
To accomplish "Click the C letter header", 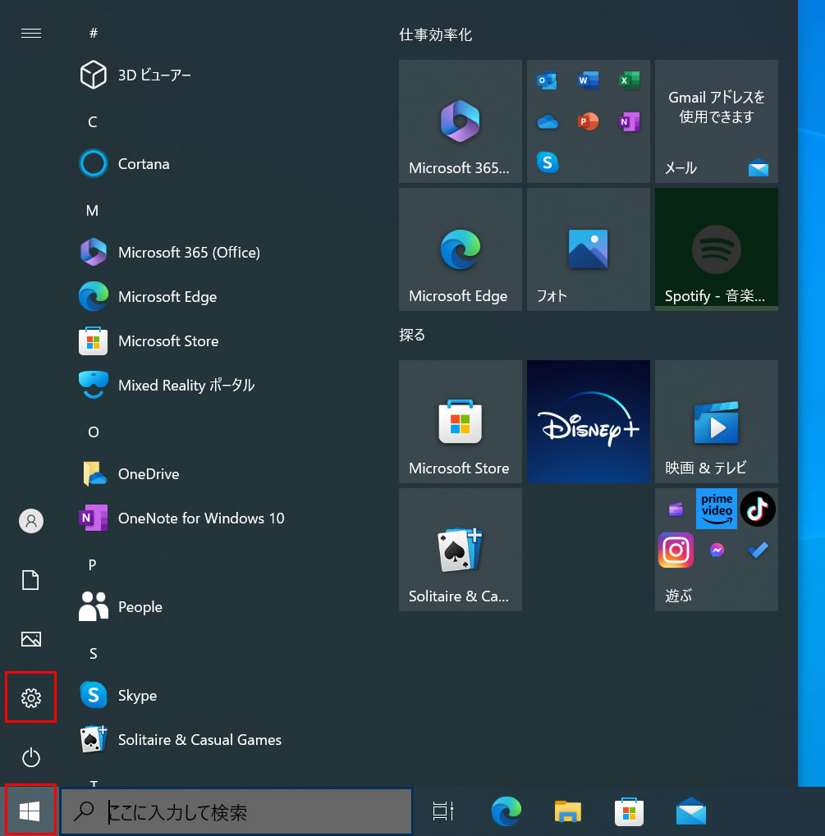I will coord(93,122).
